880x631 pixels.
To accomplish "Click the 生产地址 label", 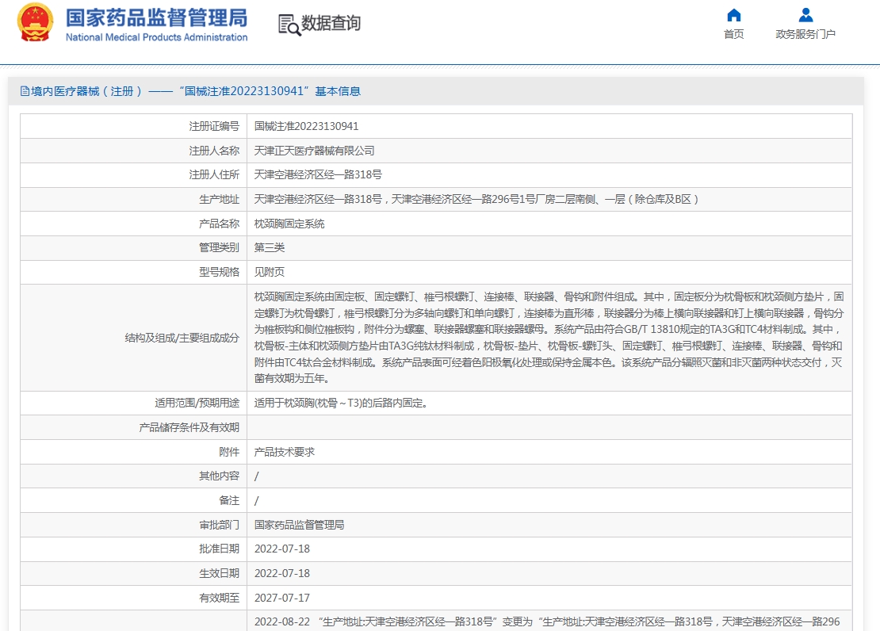I will click(x=219, y=199).
